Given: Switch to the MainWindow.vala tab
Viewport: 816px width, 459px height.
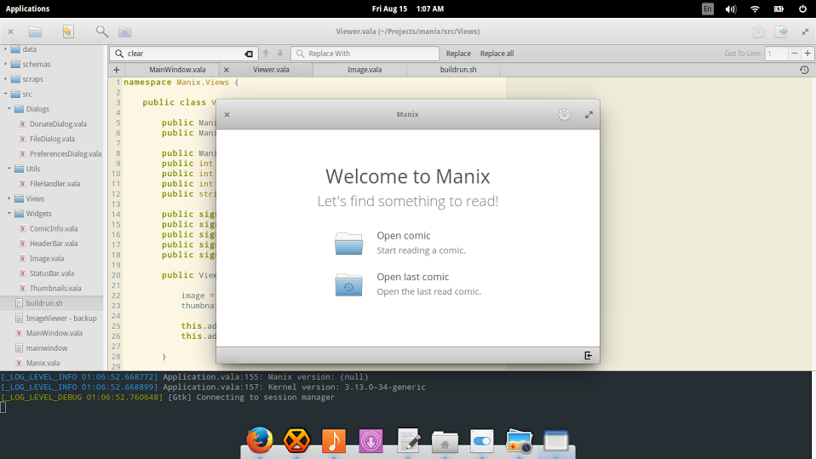Looking at the screenshot, I should 177,70.
